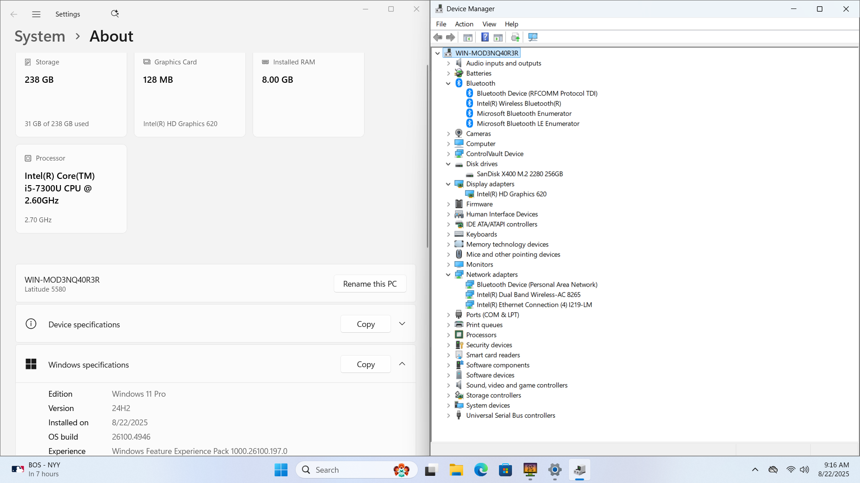Viewport: 860px width, 483px height.
Task: Select the Monitors category
Action: (x=479, y=264)
